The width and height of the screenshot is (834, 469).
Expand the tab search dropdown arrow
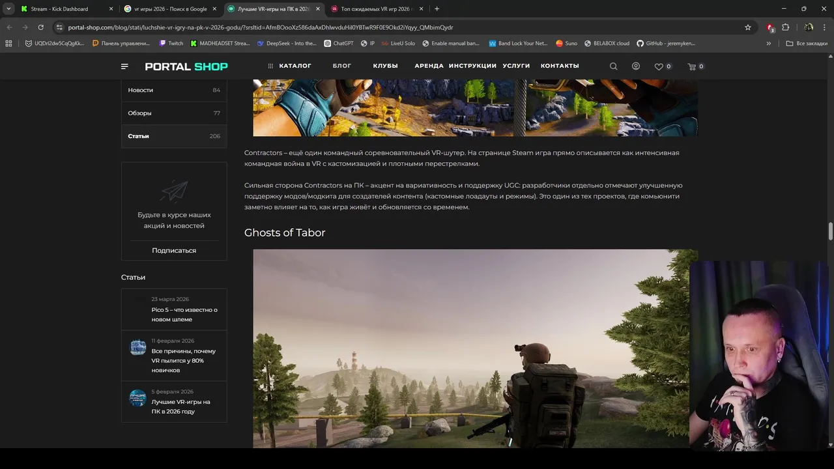(8, 9)
